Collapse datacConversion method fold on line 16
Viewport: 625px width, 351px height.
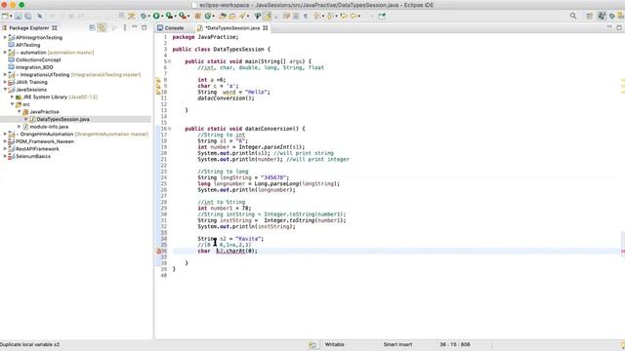tap(169, 129)
